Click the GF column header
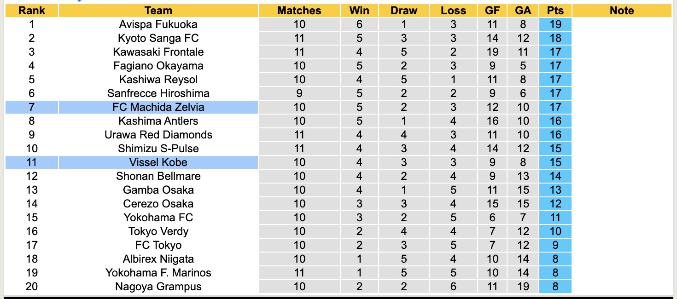Image resolution: width=677 pixels, height=299 pixels. [492, 11]
